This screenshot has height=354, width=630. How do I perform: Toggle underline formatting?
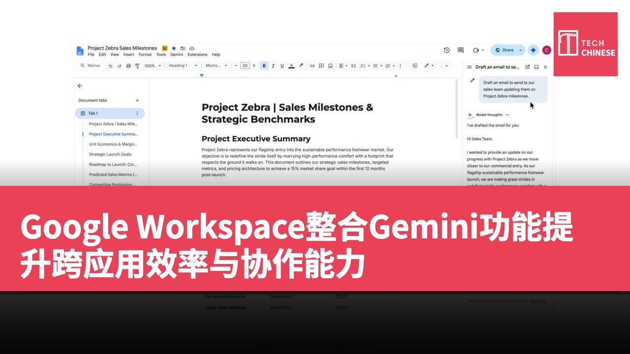click(282, 65)
